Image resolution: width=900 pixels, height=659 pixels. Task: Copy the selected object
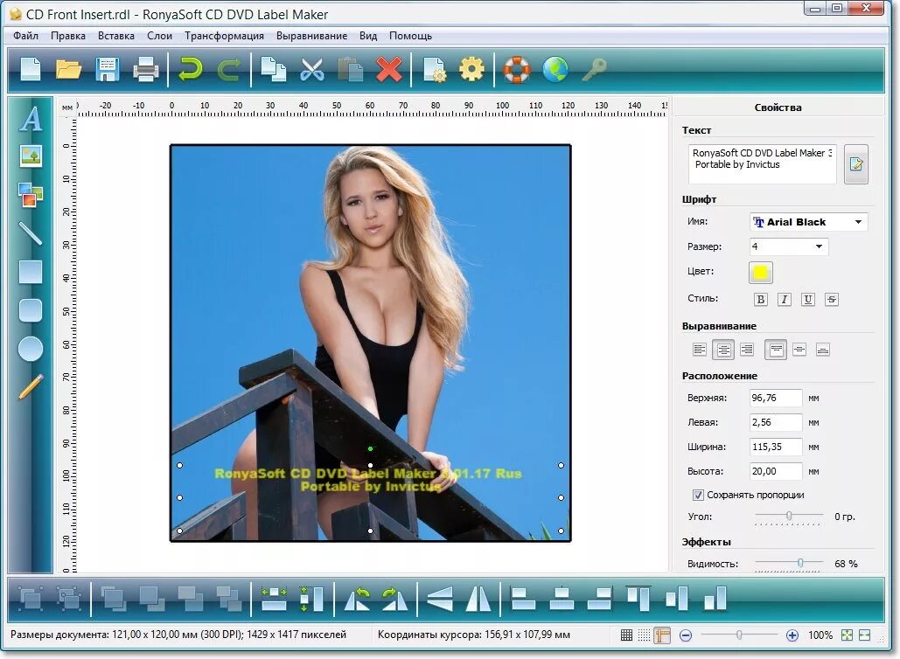tap(273, 69)
